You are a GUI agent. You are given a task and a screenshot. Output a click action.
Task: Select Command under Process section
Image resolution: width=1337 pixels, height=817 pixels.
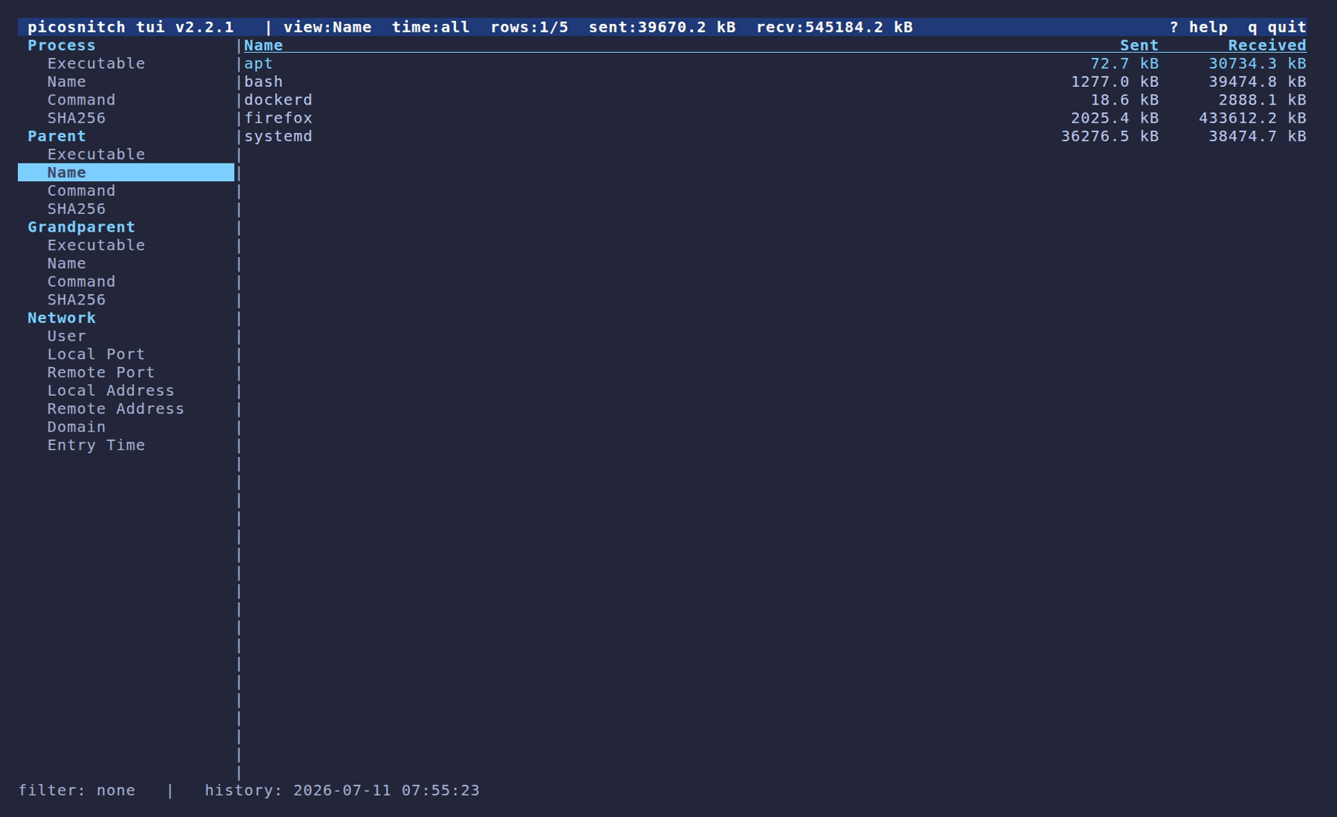81,100
